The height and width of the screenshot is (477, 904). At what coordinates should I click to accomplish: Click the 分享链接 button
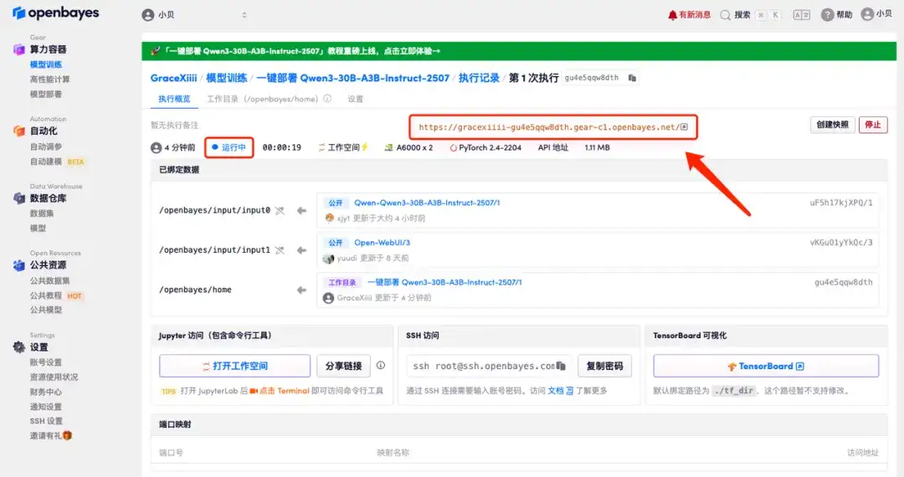pos(344,366)
